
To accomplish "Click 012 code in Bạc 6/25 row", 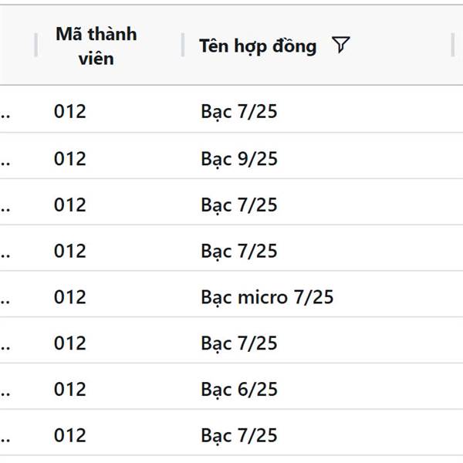I will [x=70, y=389].
